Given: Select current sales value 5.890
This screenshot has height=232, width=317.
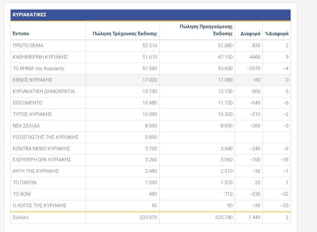Looking at the screenshot, I should tap(151, 137).
